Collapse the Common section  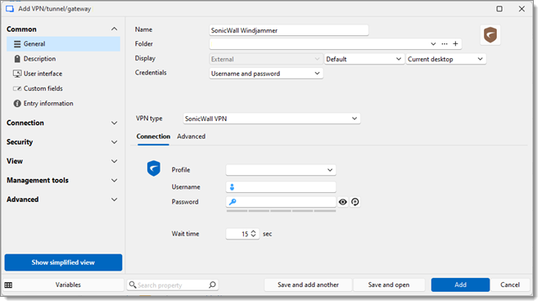tap(114, 29)
